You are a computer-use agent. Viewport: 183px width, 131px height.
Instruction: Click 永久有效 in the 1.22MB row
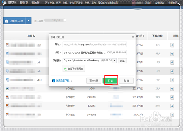70,106
